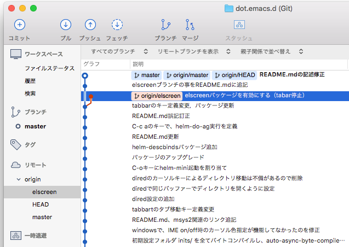349x247 pixels.
Task: Select commit elscreenパッケージを有効にする
Action: (244, 96)
